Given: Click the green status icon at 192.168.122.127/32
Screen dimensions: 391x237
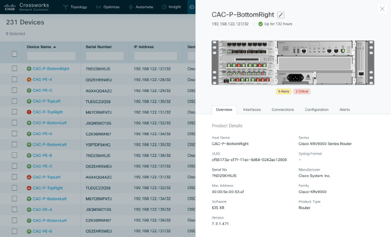Looking at the screenshot, I should 29,69.
